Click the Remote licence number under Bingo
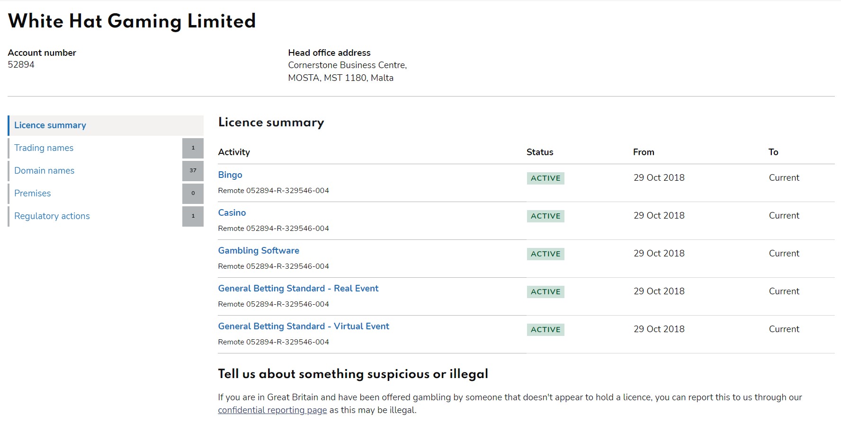 [274, 191]
